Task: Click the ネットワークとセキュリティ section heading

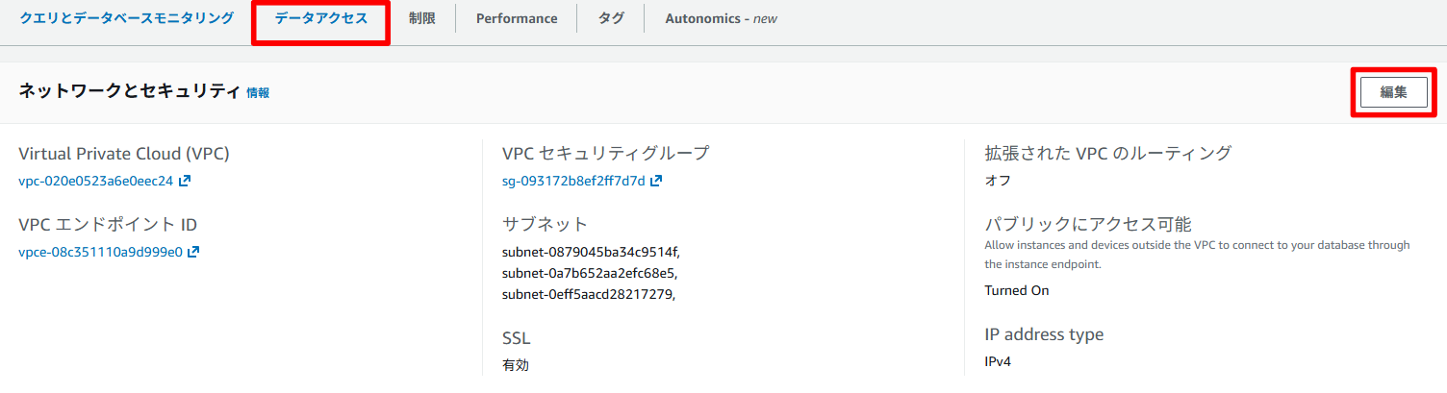Action: [129, 91]
